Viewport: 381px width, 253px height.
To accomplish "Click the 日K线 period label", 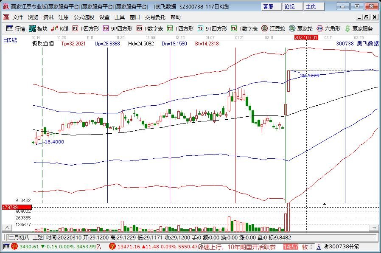I will click(10, 40).
